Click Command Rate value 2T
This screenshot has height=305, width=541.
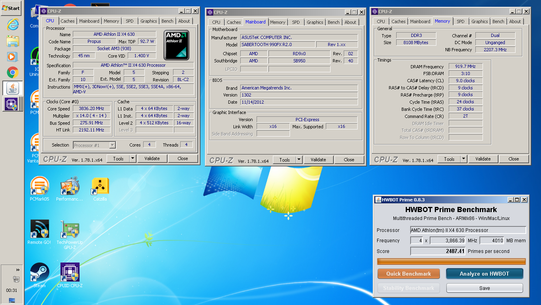click(465, 116)
